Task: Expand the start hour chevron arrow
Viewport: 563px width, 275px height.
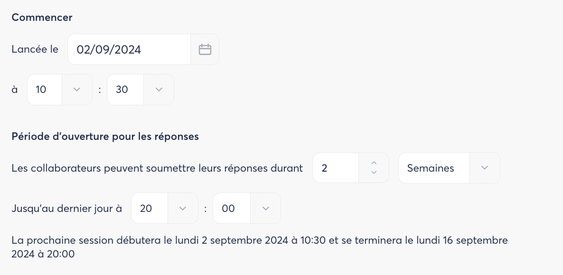Action: click(77, 90)
